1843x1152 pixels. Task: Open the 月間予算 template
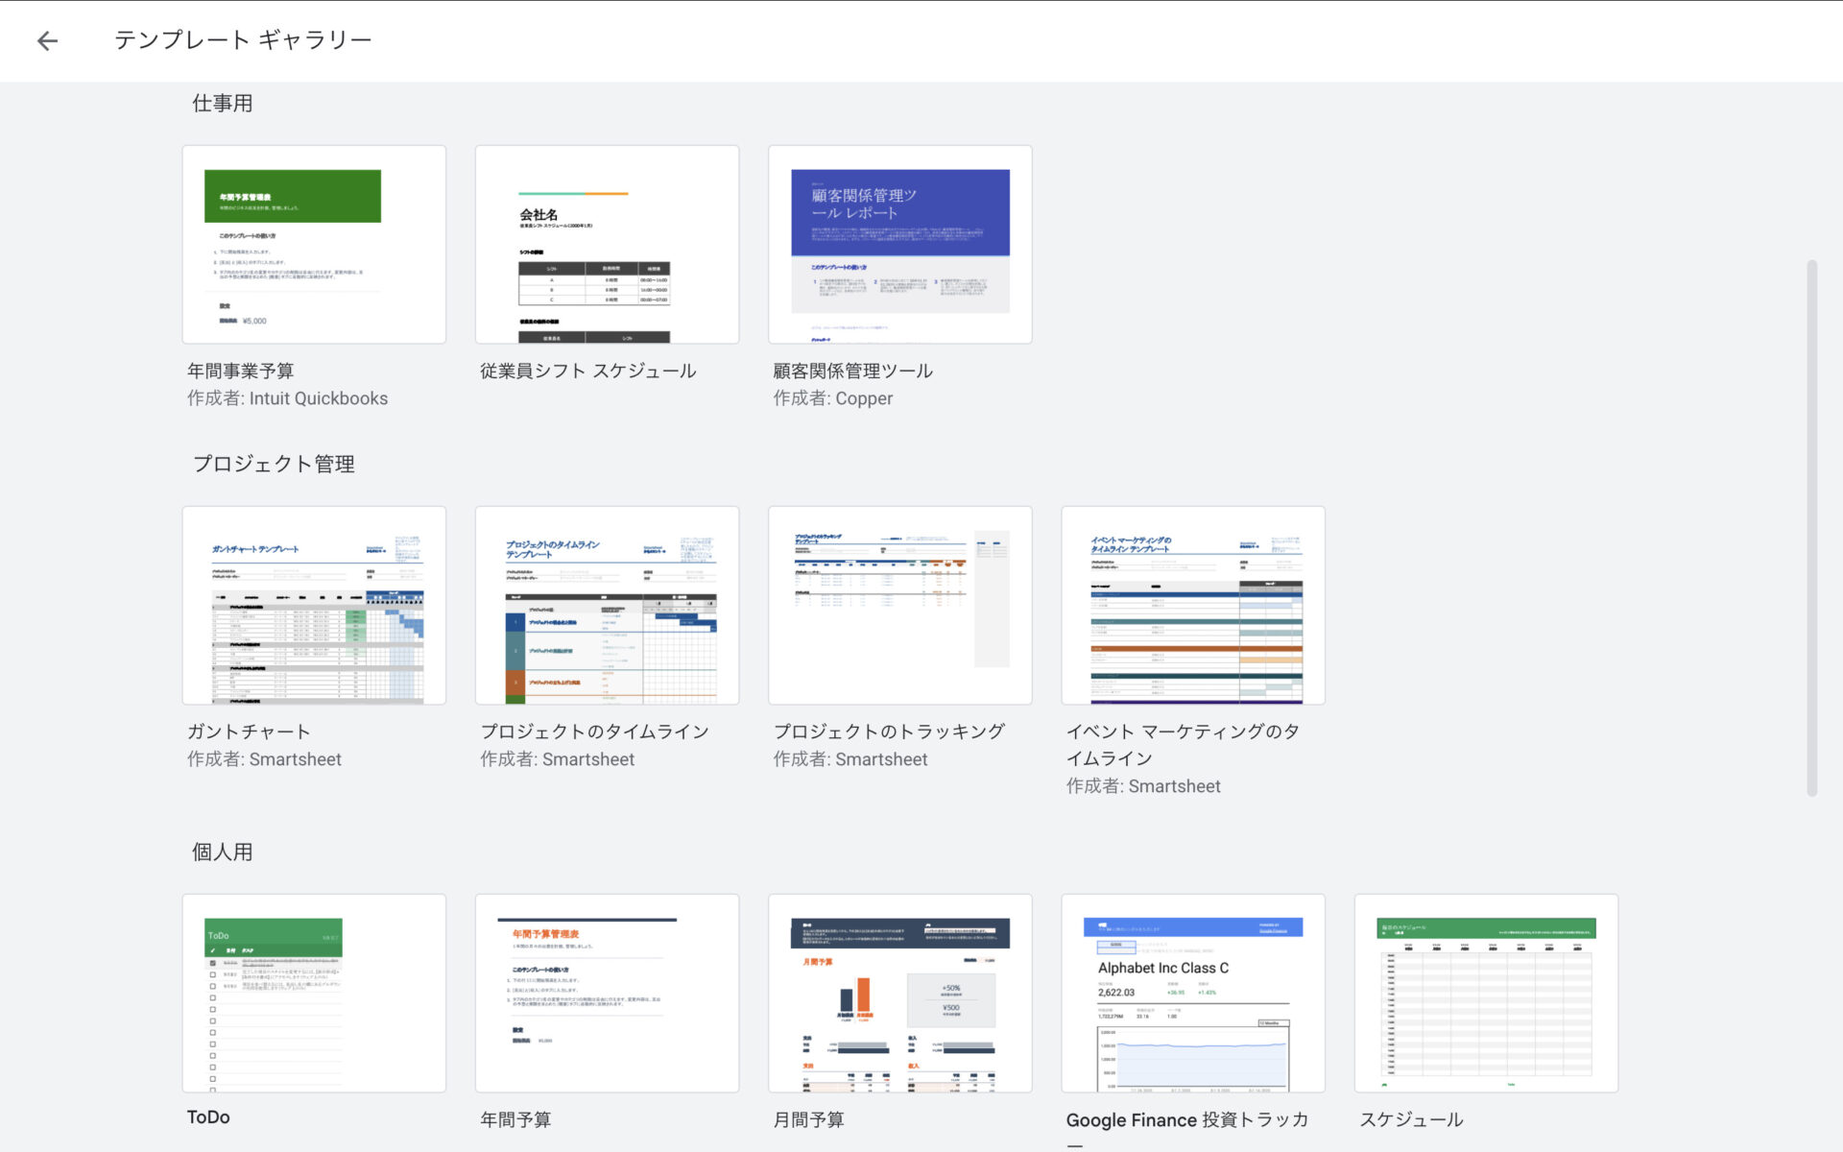pyautogui.click(x=899, y=992)
